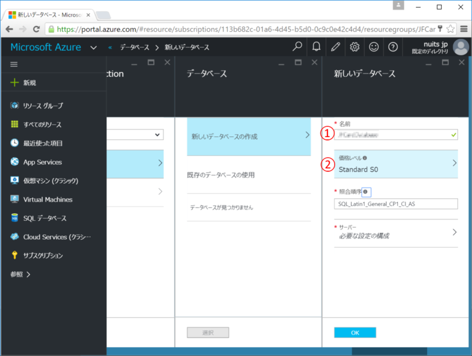472x356 pixels.
Task: Click the saved password key icon
Action: point(440,29)
